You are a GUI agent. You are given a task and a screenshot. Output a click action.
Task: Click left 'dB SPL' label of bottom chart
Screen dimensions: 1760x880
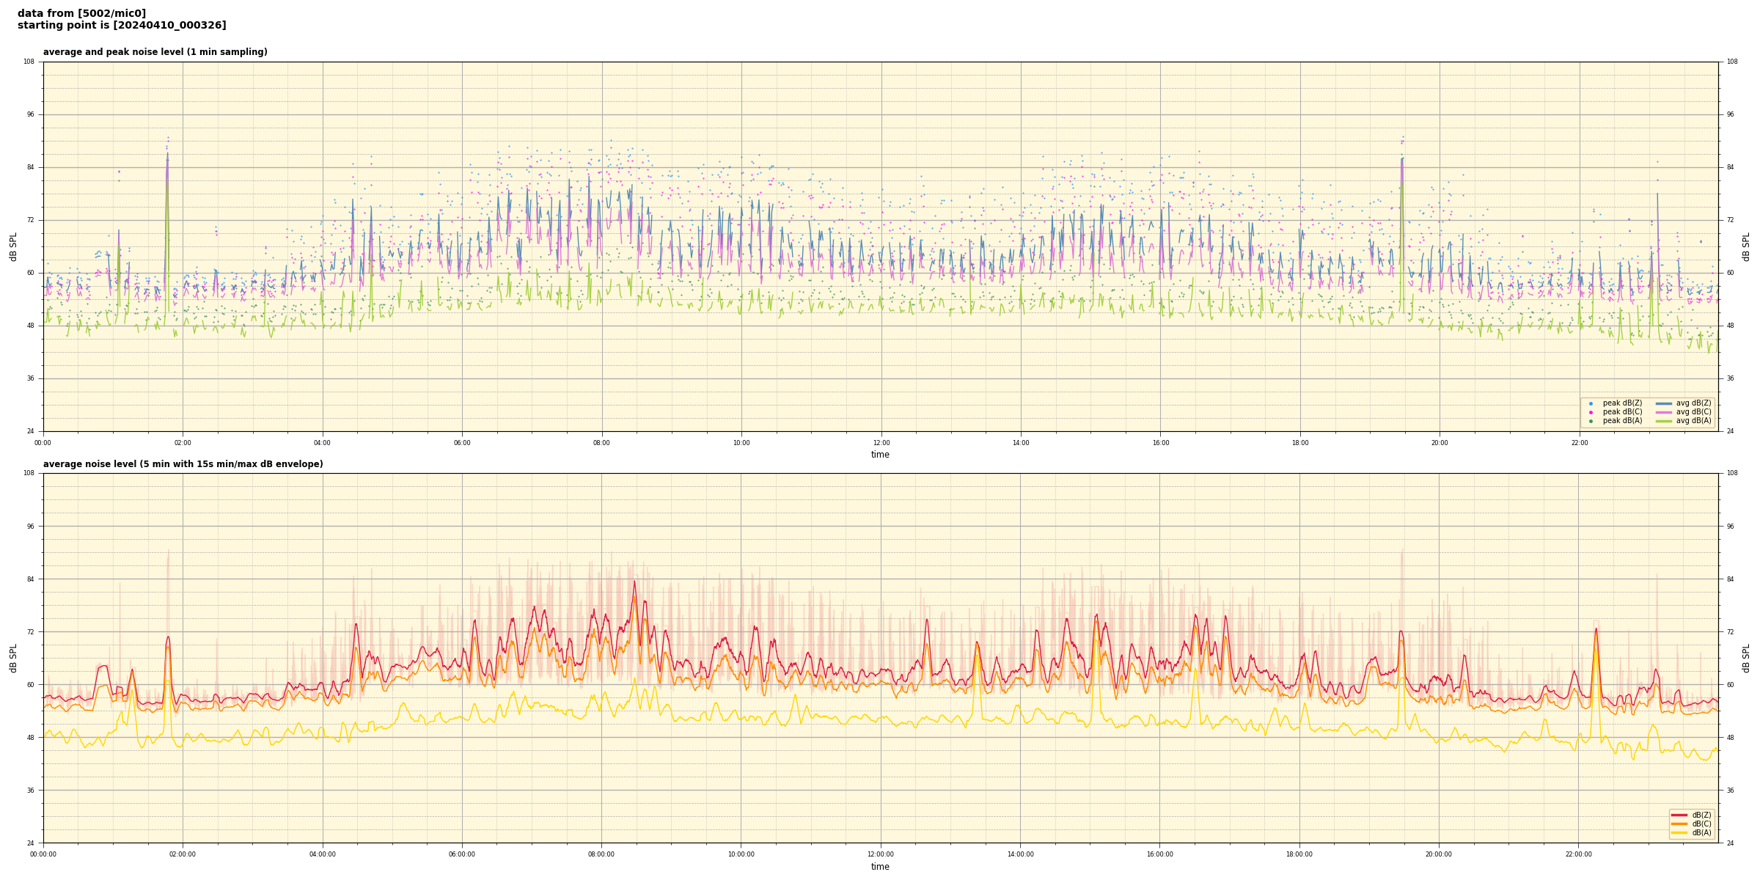pos(13,658)
